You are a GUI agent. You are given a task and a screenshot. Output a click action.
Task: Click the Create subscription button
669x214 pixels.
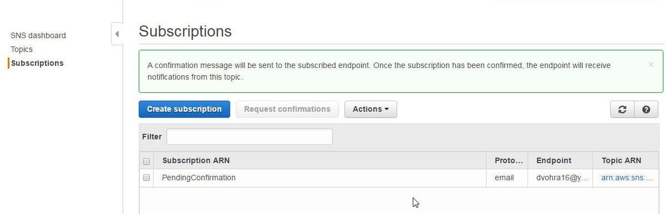(184, 109)
